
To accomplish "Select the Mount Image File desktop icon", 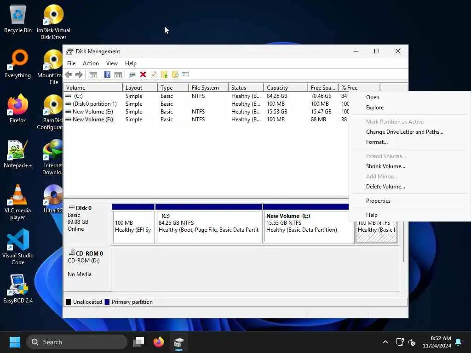I will pos(51,67).
